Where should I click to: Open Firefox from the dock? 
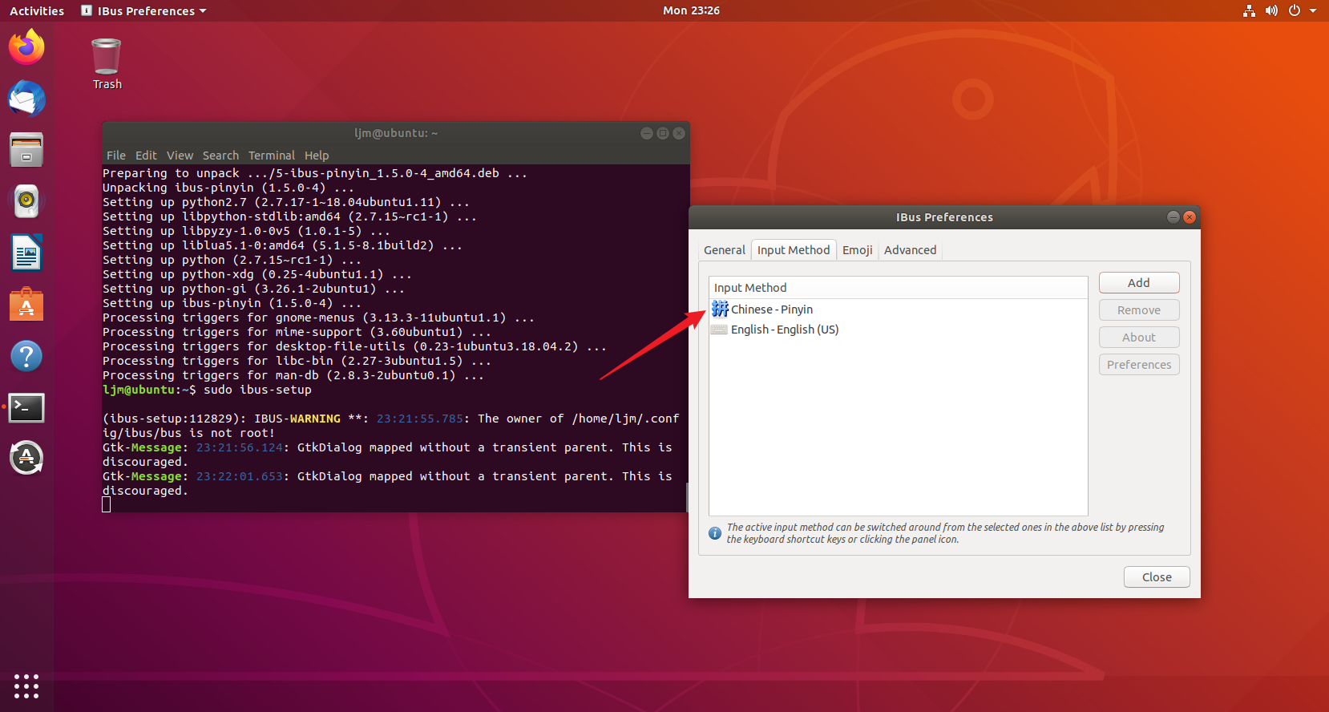tap(26, 47)
